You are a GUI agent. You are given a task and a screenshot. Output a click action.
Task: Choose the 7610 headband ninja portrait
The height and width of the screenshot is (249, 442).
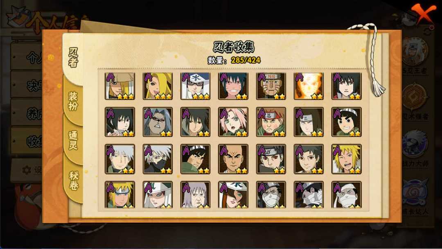tap(271, 86)
